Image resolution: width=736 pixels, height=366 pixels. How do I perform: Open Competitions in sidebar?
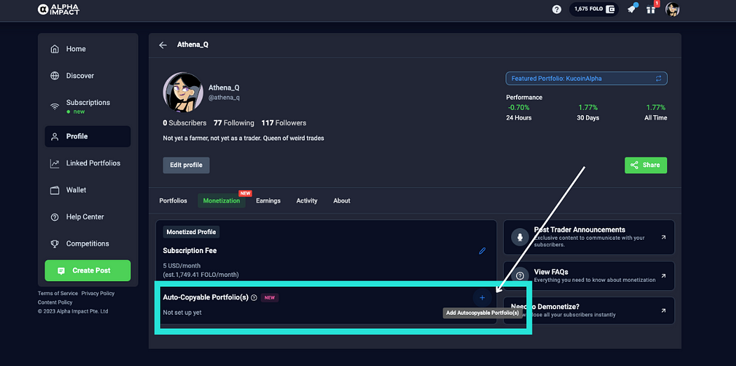(88, 243)
